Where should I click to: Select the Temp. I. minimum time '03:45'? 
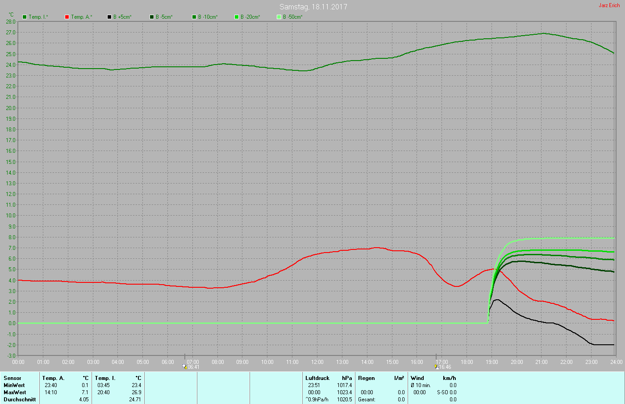pos(104,385)
